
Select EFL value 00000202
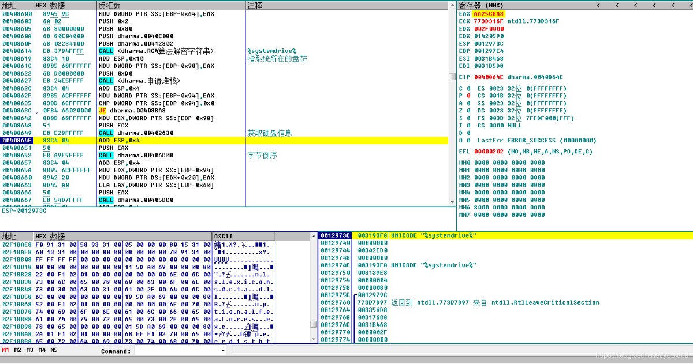coord(489,152)
